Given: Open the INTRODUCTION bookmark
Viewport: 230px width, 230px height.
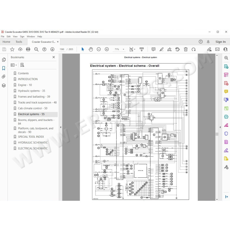Looking at the screenshot, I should (x=28, y=79).
